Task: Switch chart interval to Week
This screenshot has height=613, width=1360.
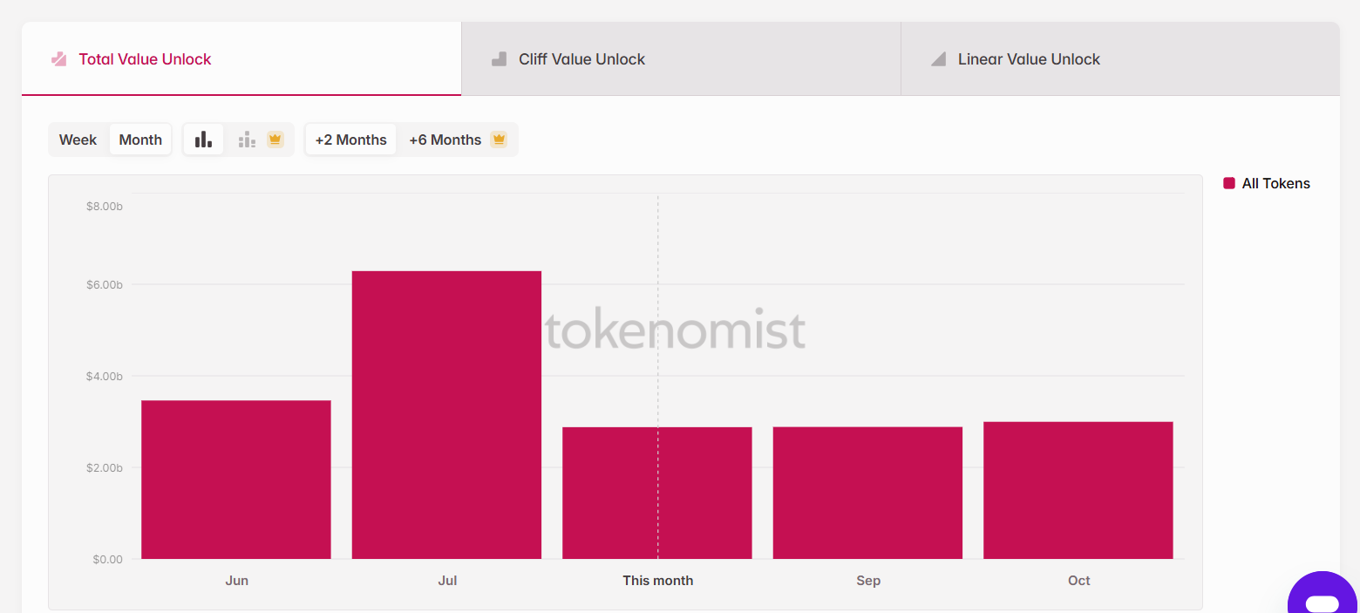Action: coord(78,140)
